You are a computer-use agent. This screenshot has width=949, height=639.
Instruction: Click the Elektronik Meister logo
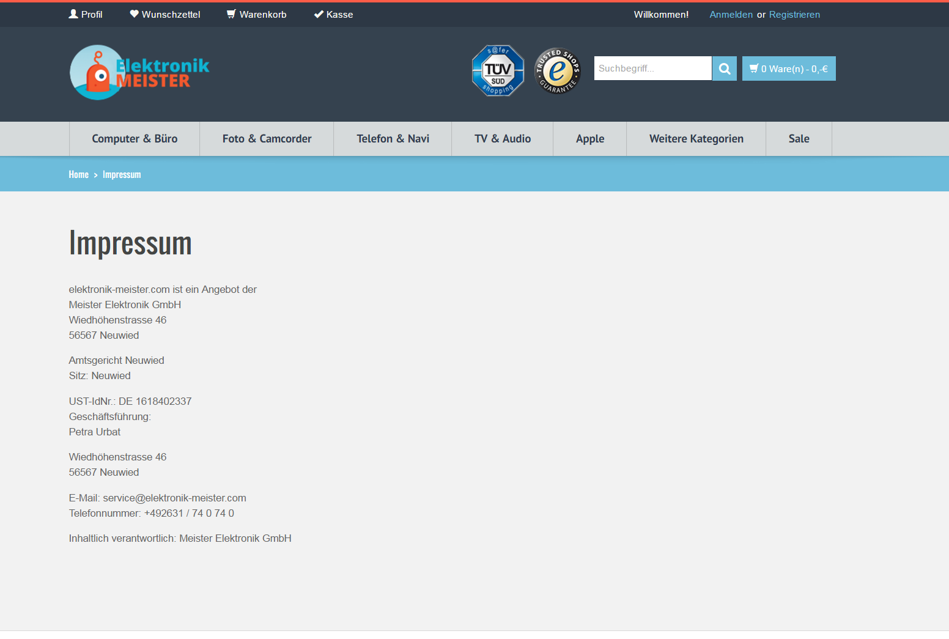[139, 72]
